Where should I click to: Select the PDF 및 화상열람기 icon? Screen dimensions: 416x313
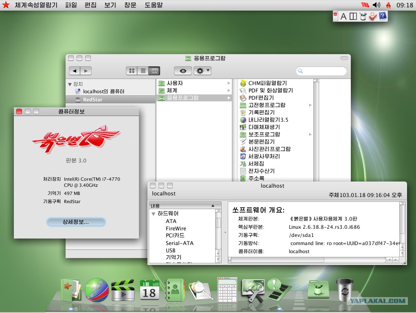point(243,91)
